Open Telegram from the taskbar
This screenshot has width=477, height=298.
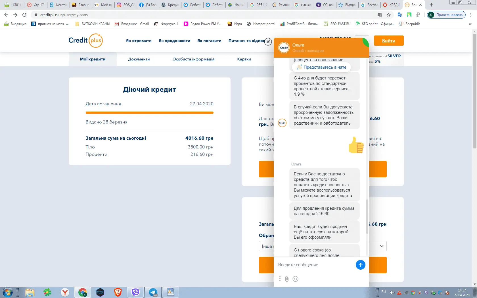(x=153, y=292)
